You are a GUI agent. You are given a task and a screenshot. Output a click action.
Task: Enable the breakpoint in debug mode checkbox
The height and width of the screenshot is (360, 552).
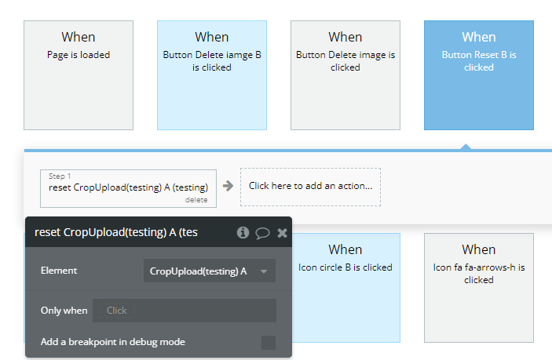pos(269,342)
